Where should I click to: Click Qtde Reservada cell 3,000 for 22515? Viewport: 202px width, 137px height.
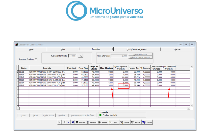click(x=169, y=85)
